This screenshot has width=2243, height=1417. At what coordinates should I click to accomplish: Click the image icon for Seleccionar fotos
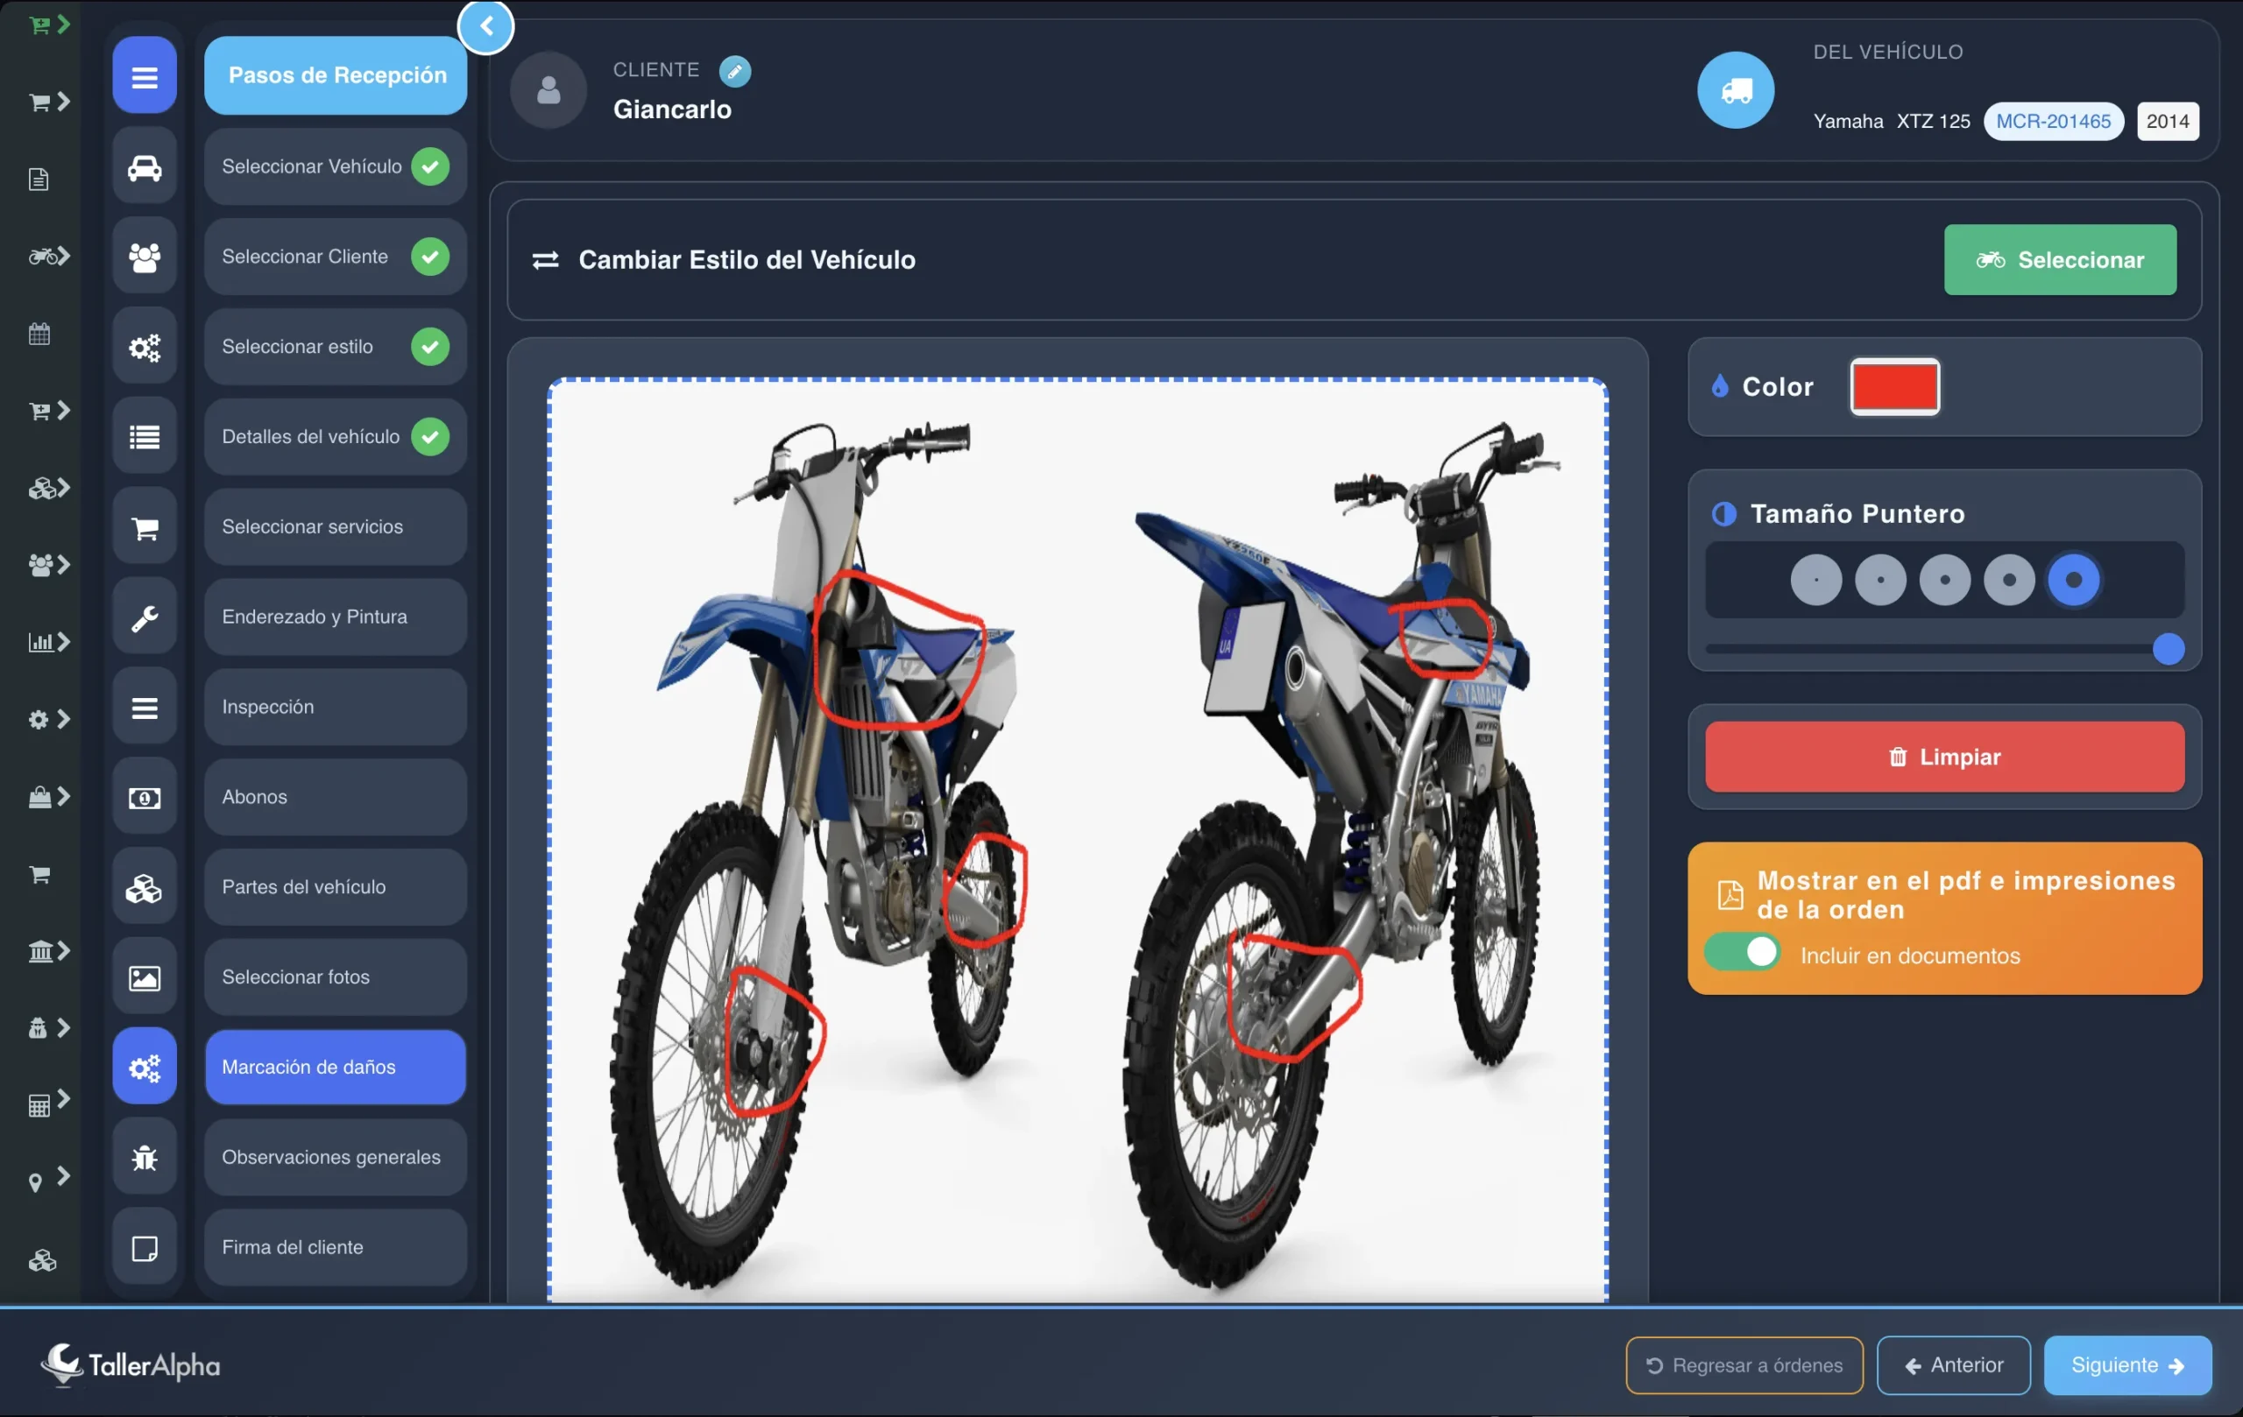(145, 976)
